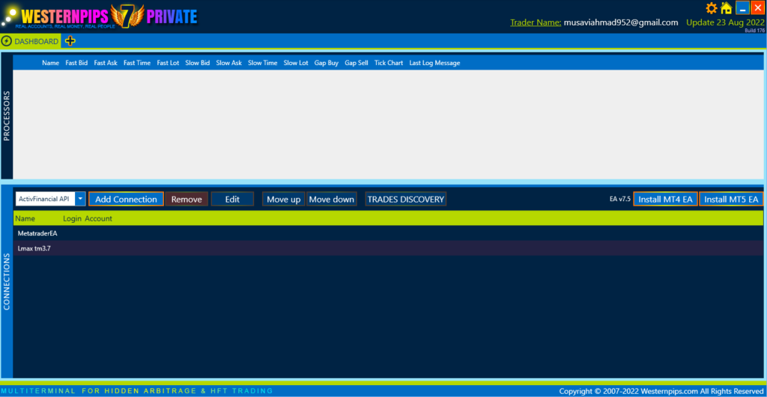Click the Login column header
The image size is (767, 397).
(72, 218)
